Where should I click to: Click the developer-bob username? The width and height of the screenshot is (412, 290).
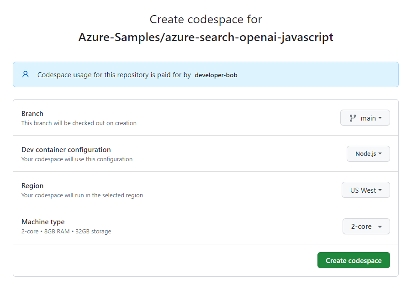(216, 75)
